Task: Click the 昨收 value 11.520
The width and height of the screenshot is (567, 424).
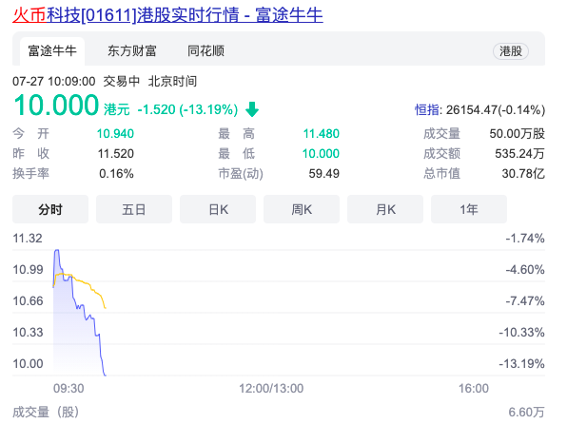Action: click(116, 154)
